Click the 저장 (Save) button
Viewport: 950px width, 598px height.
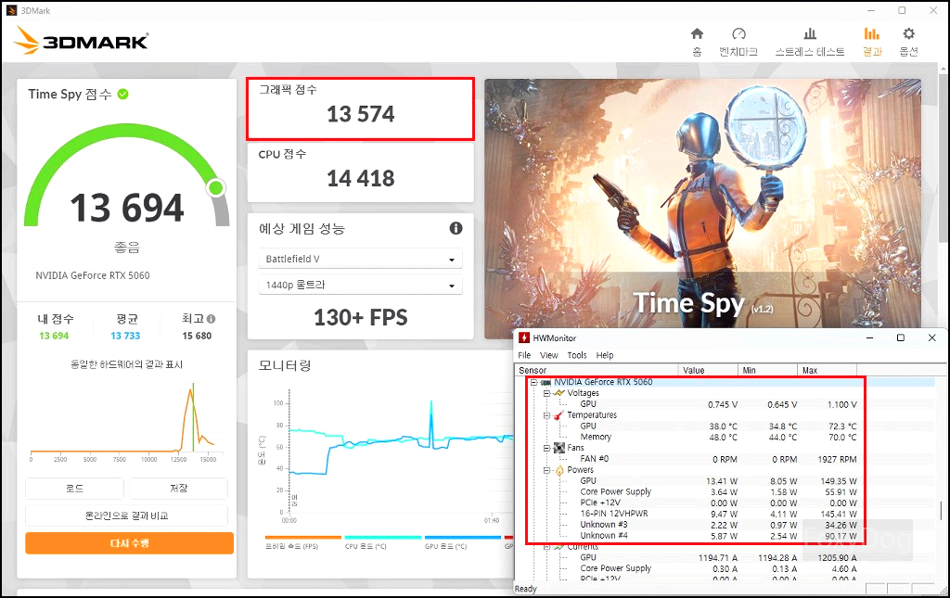179,489
